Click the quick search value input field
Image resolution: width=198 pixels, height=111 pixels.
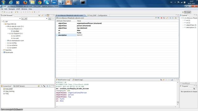tap(37, 18)
